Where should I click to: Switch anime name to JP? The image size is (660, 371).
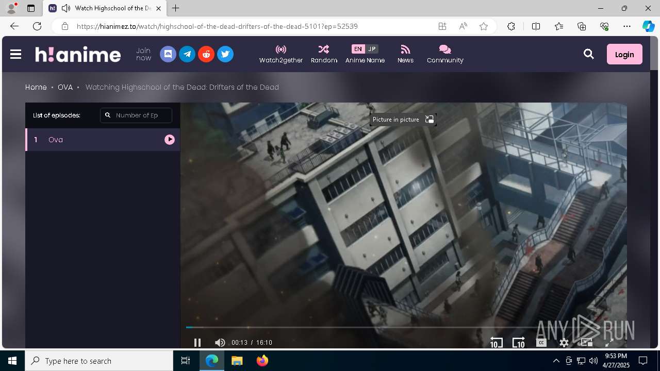click(x=372, y=49)
